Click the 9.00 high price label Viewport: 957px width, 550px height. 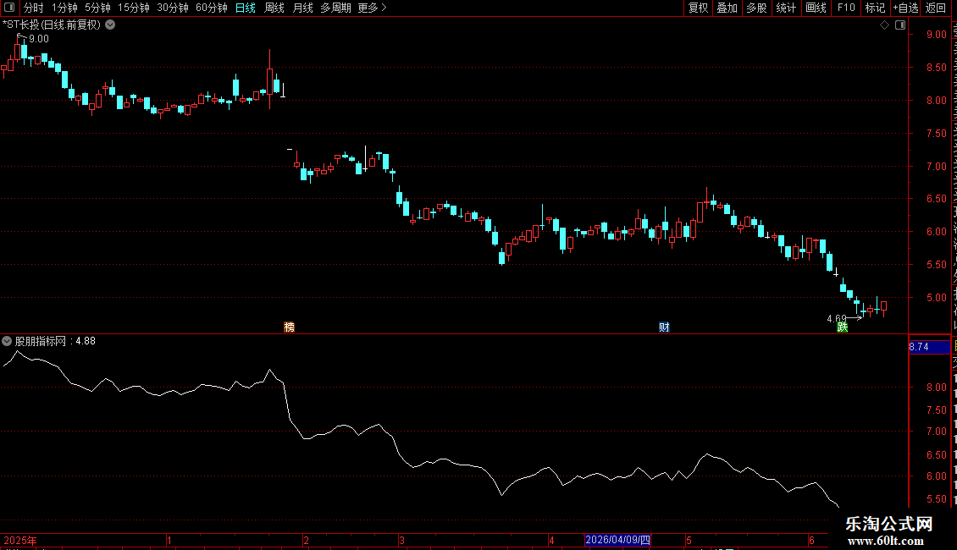38,38
